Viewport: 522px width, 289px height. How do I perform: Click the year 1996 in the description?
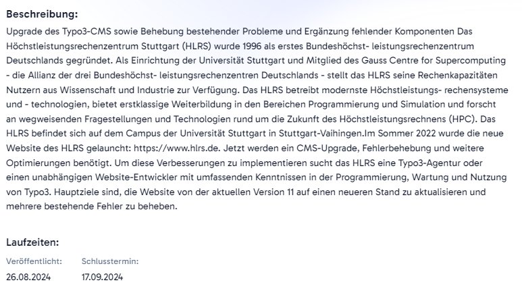pos(252,46)
